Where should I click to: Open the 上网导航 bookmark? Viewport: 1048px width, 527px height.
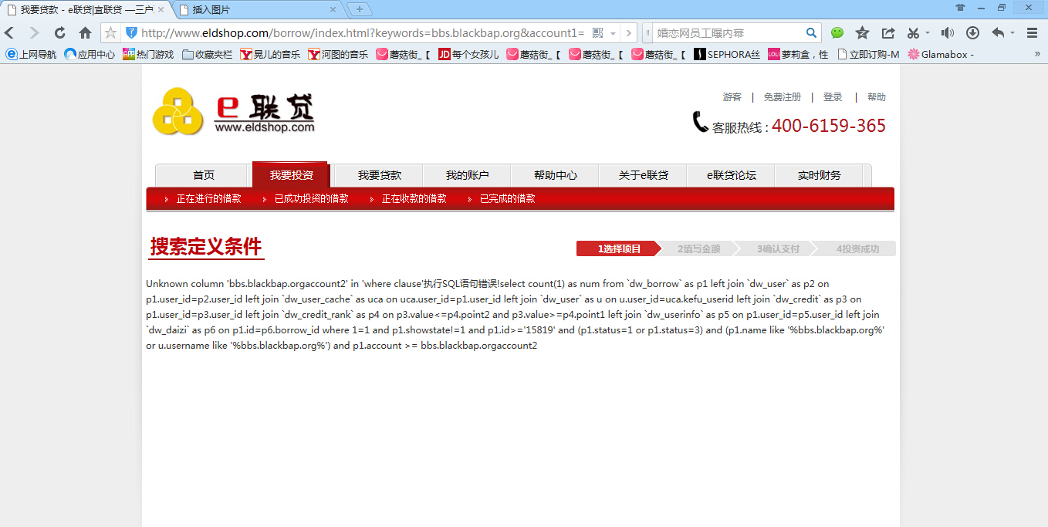[x=31, y=54]
